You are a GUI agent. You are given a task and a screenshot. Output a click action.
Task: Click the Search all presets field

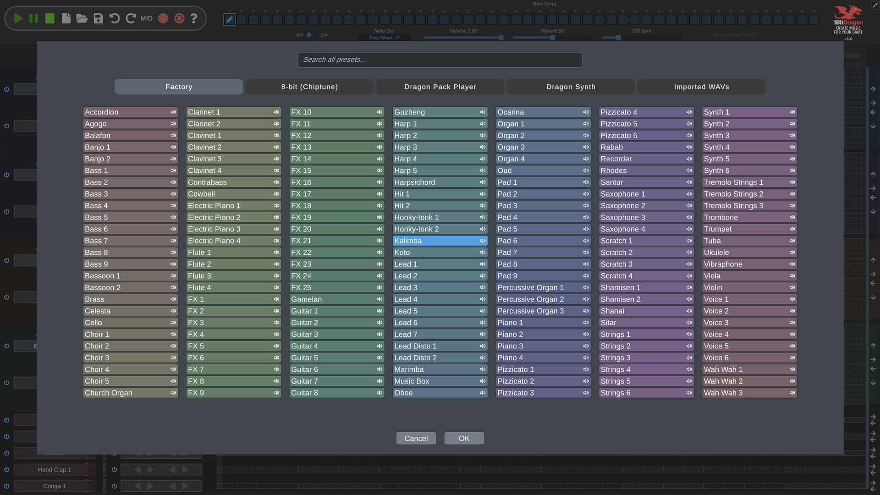pyautogui.click(x=440, y=60)
